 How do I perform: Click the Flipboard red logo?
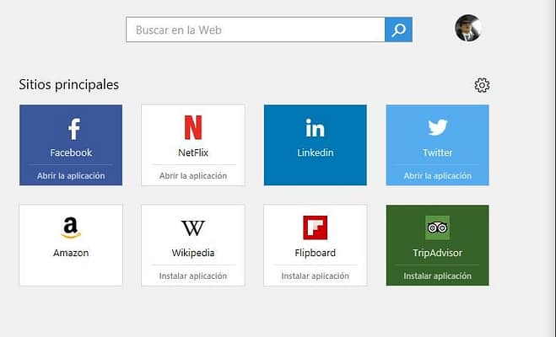point(316,227)
